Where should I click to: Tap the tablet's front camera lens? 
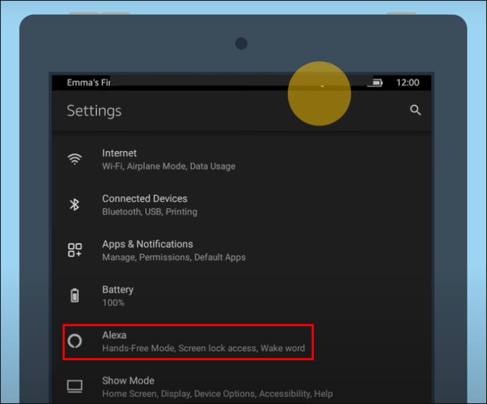(x=241, y=44)
